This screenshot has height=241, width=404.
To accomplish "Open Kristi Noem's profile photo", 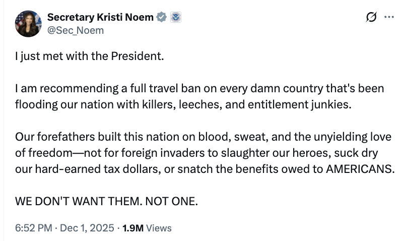I will pyautogui.click(x=28, y=24).
